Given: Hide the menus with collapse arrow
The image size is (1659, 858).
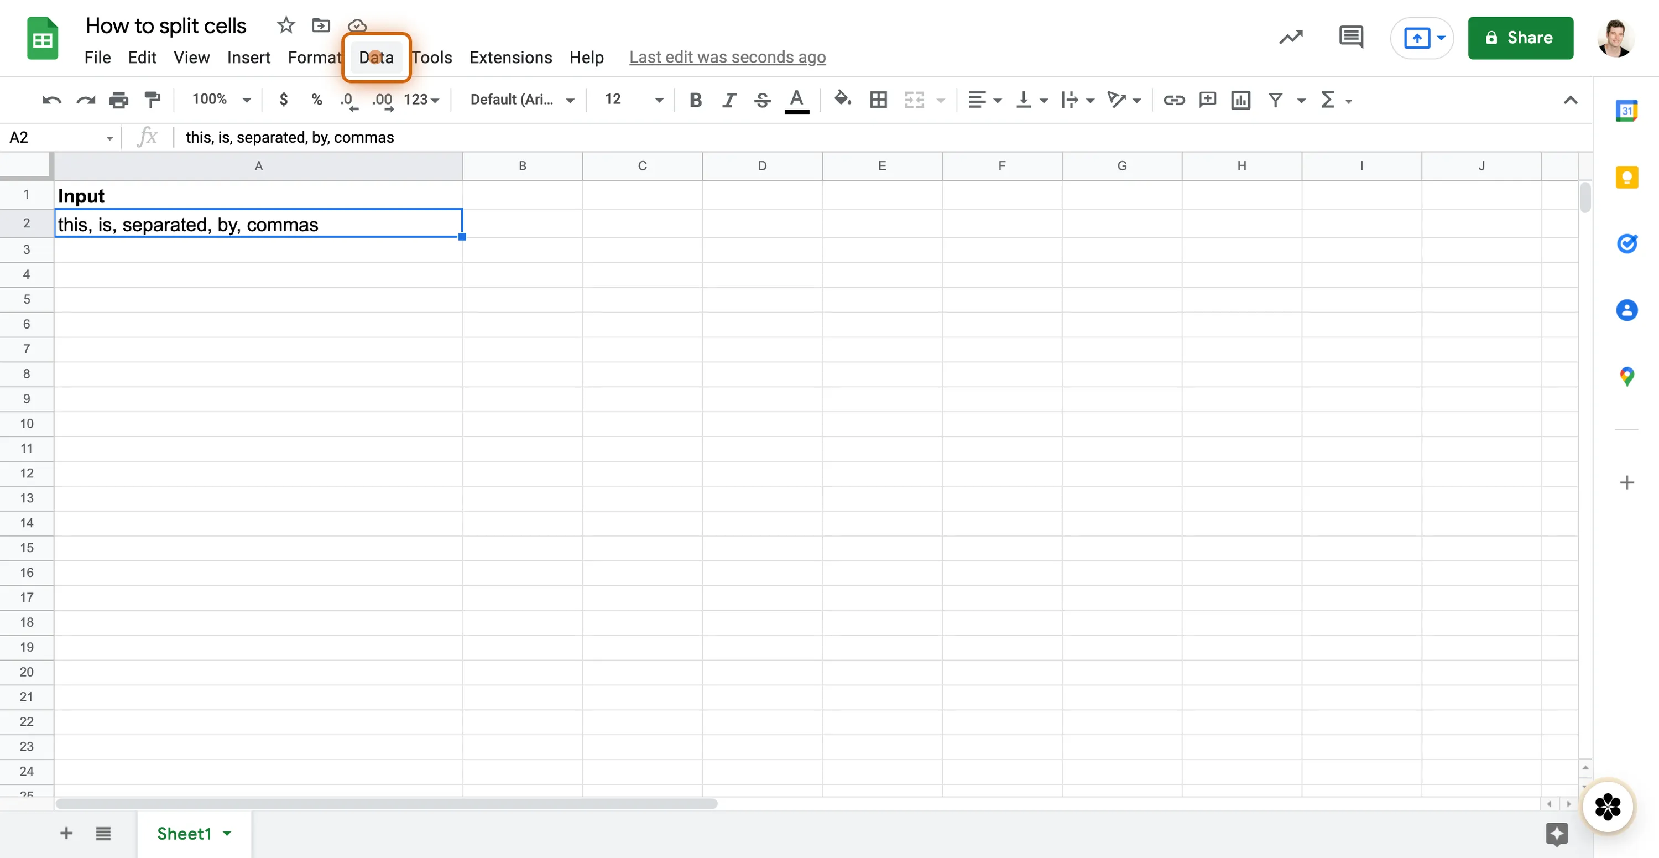Looking at the screenshot, I should (1570, 100).
